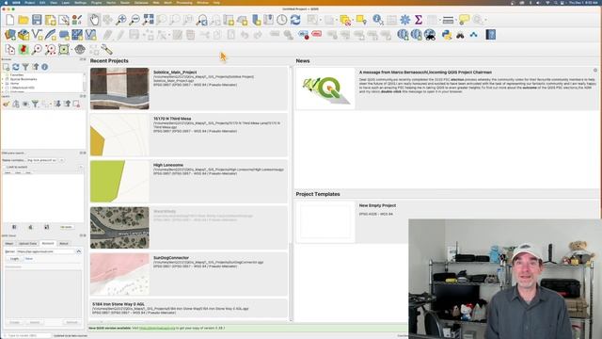Show Browser item properties info icon

click(45, 67)
